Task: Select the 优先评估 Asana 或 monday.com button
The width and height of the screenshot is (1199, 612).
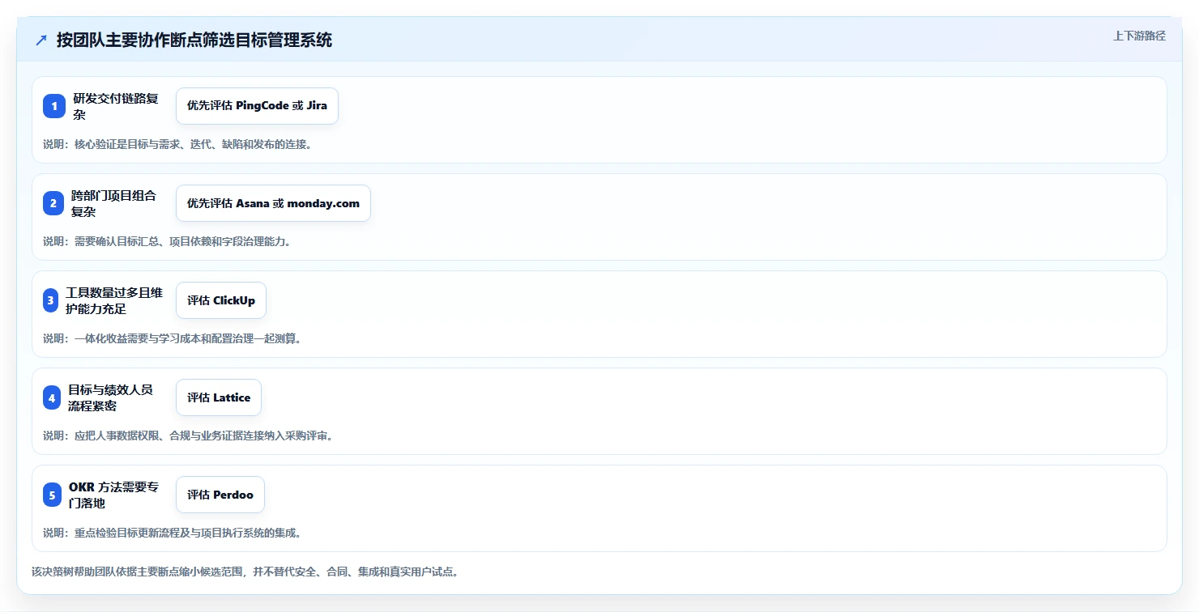Action: 273,203
